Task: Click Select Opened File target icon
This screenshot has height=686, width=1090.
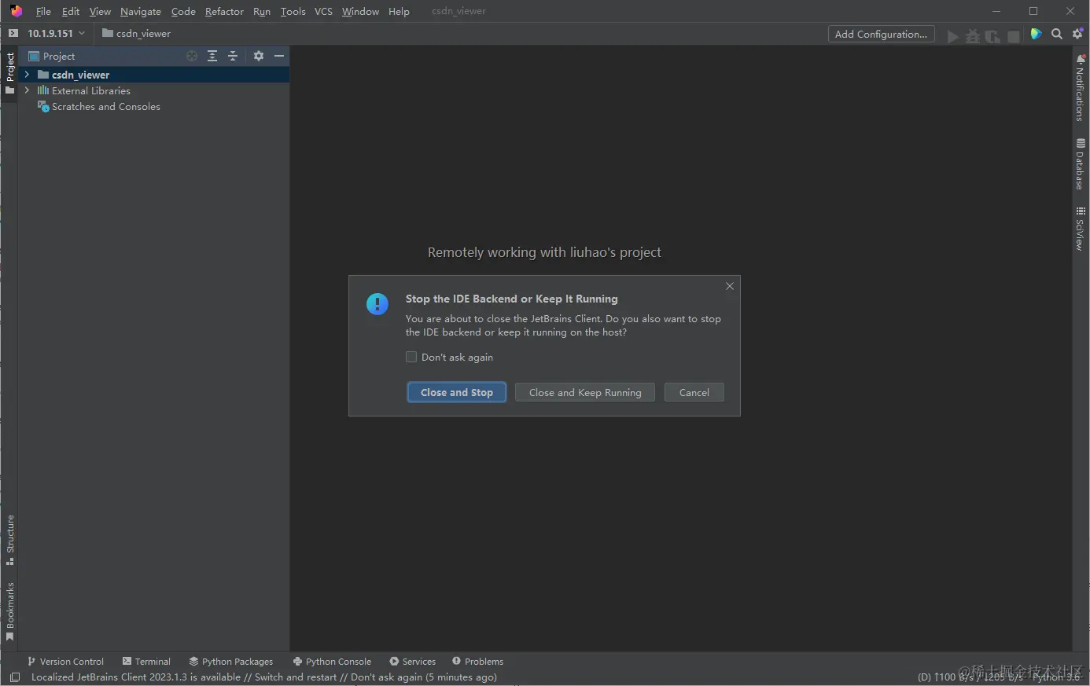Action: 192,56
